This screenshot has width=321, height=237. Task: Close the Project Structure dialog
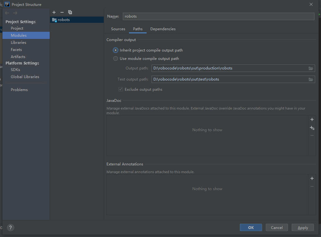pos(311,4)
